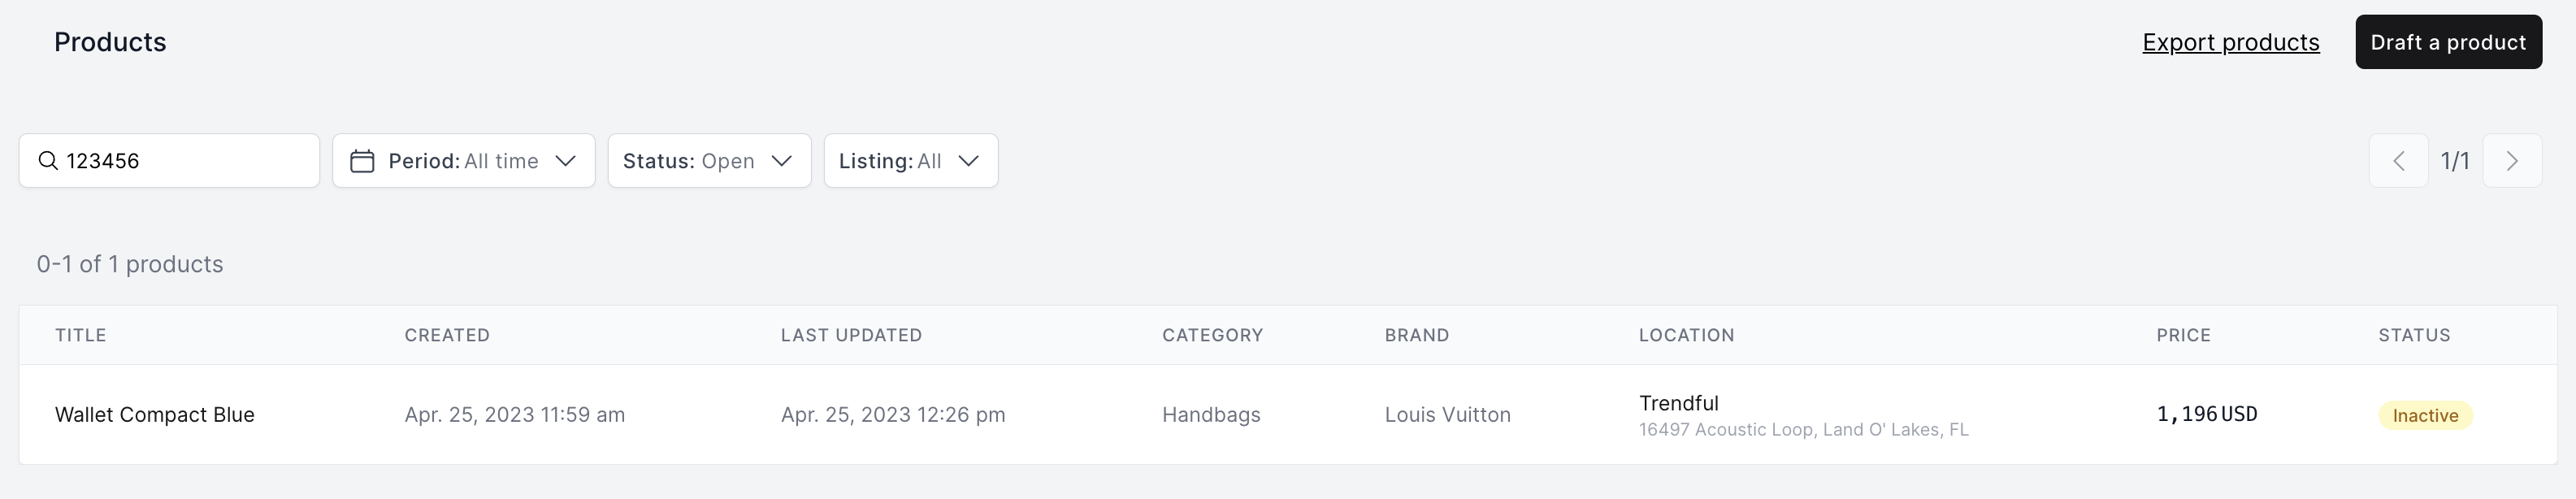Click the Trendful location name

[x=1678, y=403]
